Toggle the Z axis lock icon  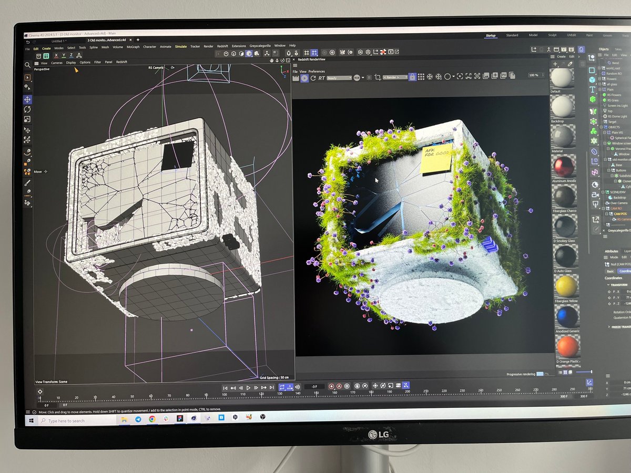click(x=71, y=55)
